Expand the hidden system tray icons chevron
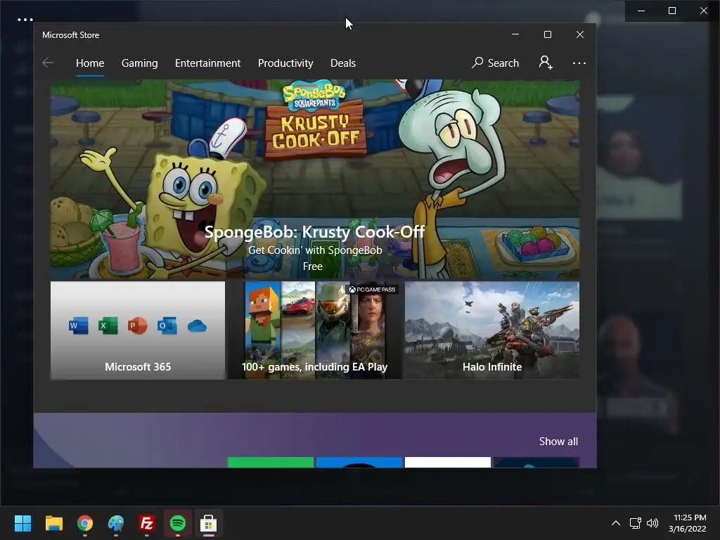Image resolution: width=720 pixels, height=540 pixels. coord(616,523)
